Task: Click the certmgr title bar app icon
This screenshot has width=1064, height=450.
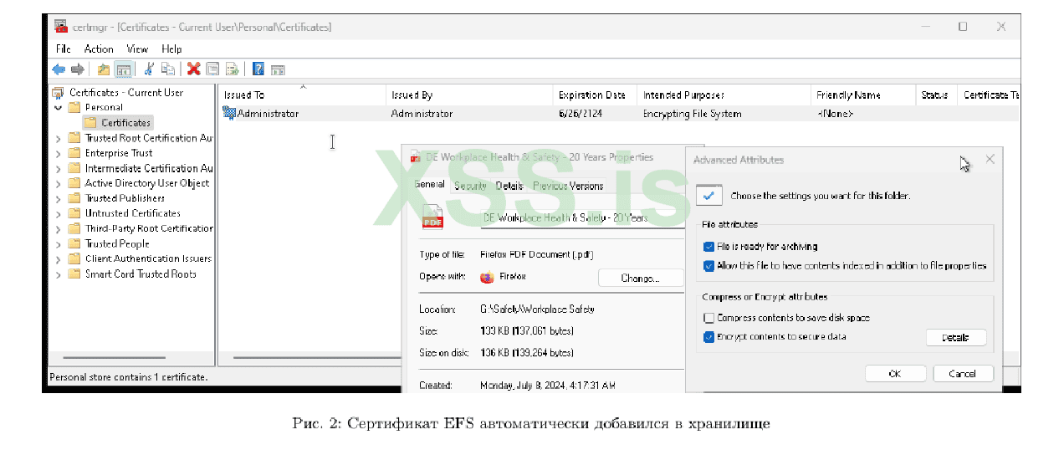Action: coord(61,27)
